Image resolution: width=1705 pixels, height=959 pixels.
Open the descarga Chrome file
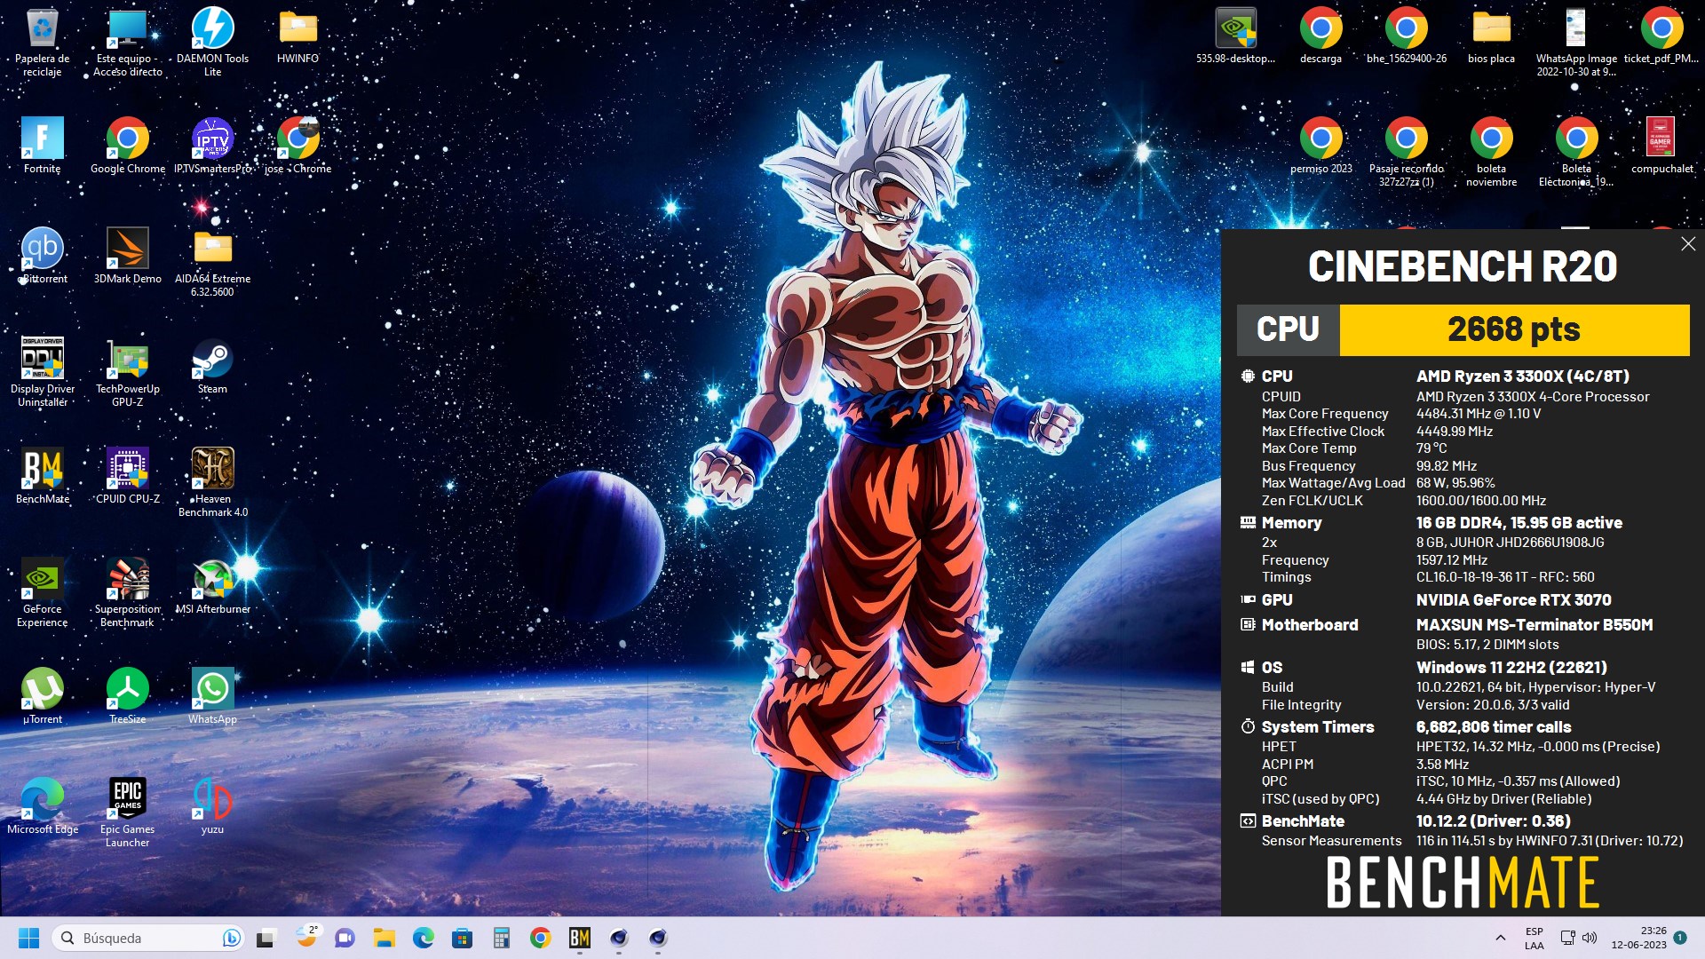(1320, 36)
